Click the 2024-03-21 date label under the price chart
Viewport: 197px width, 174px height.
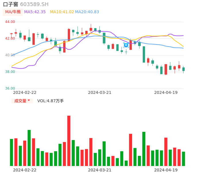click(x=100, y=92)
